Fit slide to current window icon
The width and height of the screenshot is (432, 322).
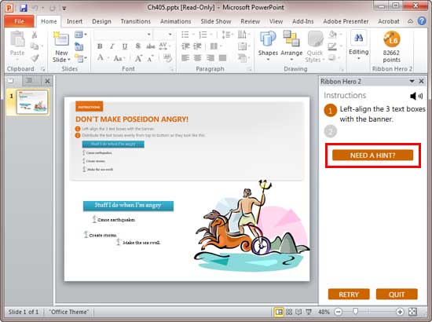click(412, 312)
